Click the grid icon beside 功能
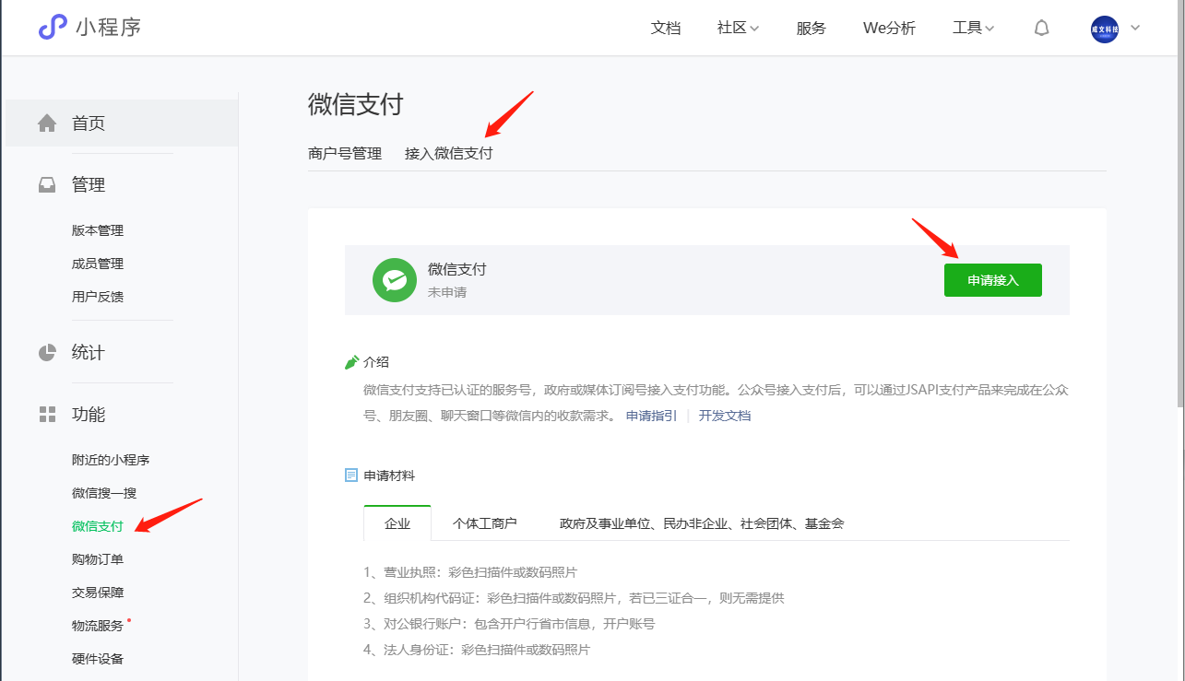This screenshot has height=681, width=1185. tap(47, 414)
